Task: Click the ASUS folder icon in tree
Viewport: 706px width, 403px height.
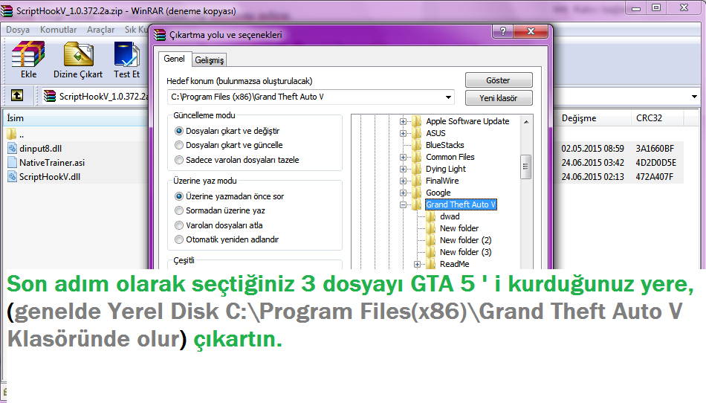Action: 417,133
